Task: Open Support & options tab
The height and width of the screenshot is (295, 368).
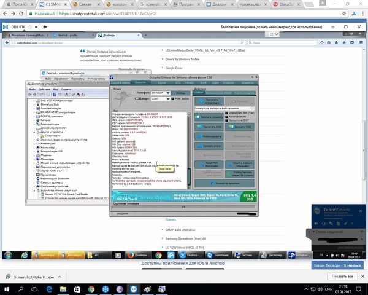Action: coord(120,82)
